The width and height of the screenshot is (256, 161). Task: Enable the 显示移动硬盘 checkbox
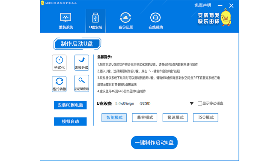click(199, 103)
